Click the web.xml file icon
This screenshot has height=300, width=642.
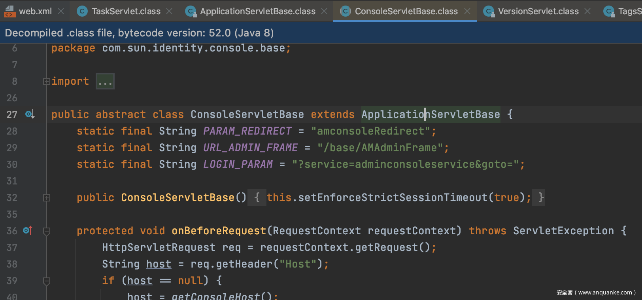[9, 11]
